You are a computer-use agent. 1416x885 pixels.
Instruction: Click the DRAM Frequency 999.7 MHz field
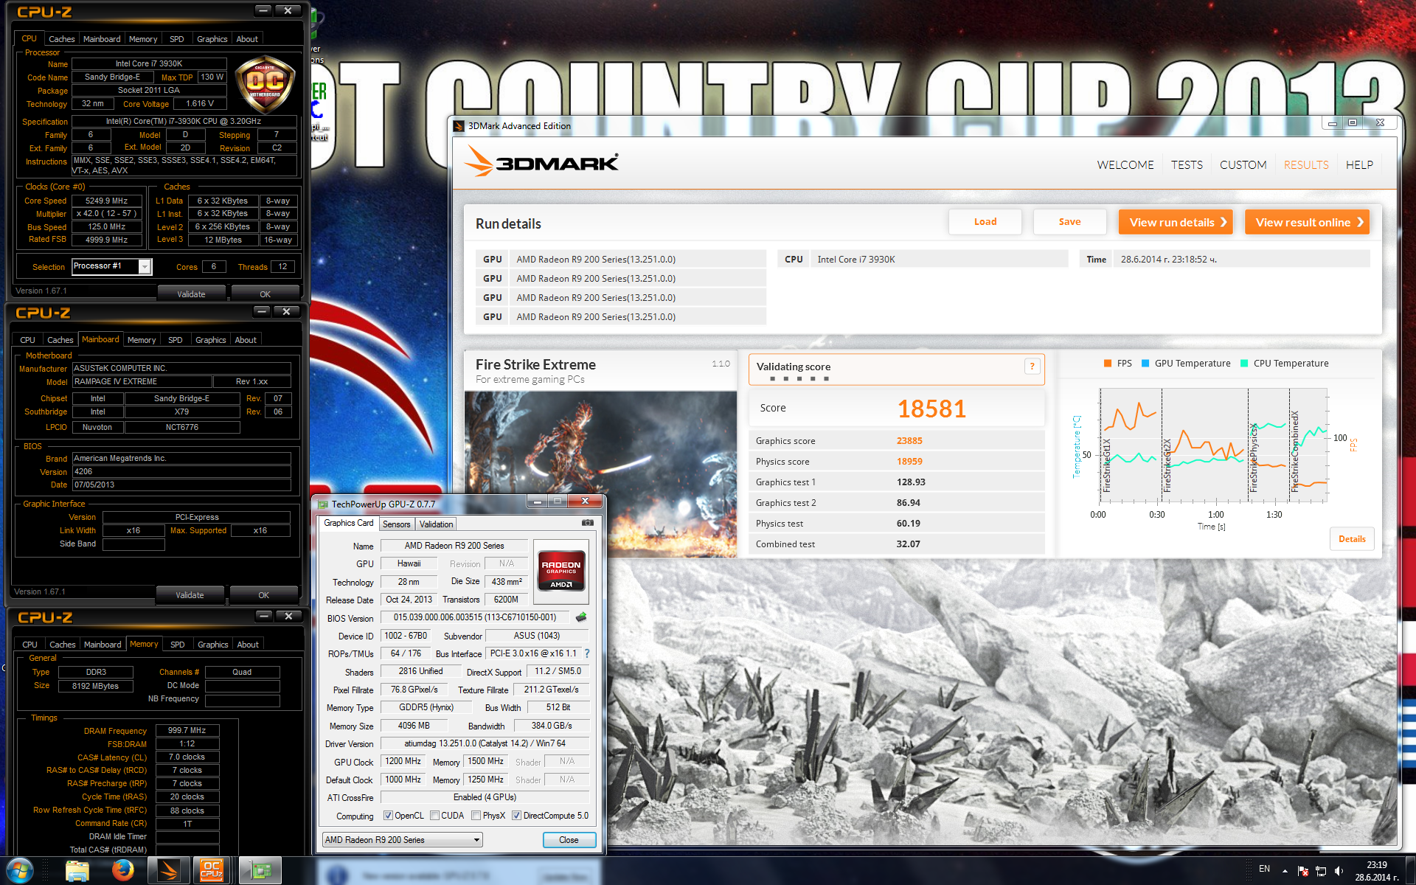click(187, 731)
